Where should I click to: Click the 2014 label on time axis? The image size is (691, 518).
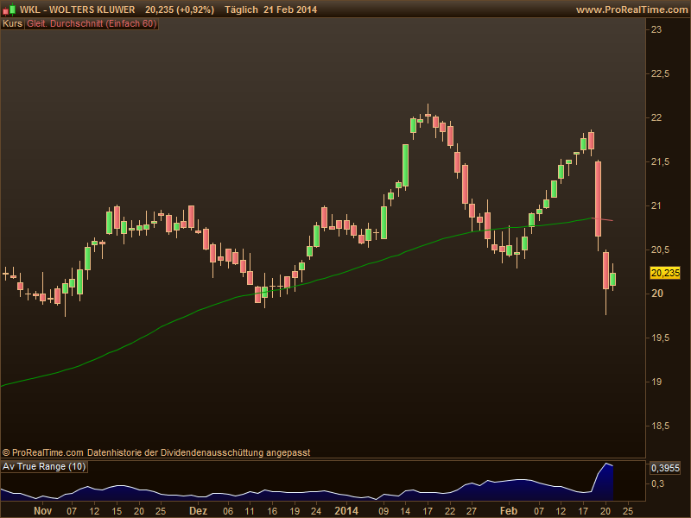coord(346,511)
